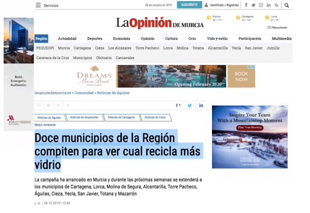
Task: Select the Región menu tab
Action: pos(42,38)
